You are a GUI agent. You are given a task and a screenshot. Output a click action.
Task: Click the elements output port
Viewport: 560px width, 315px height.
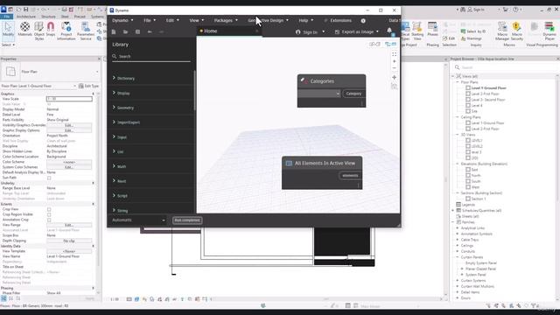pyautogui.click(x=350, y=175)
